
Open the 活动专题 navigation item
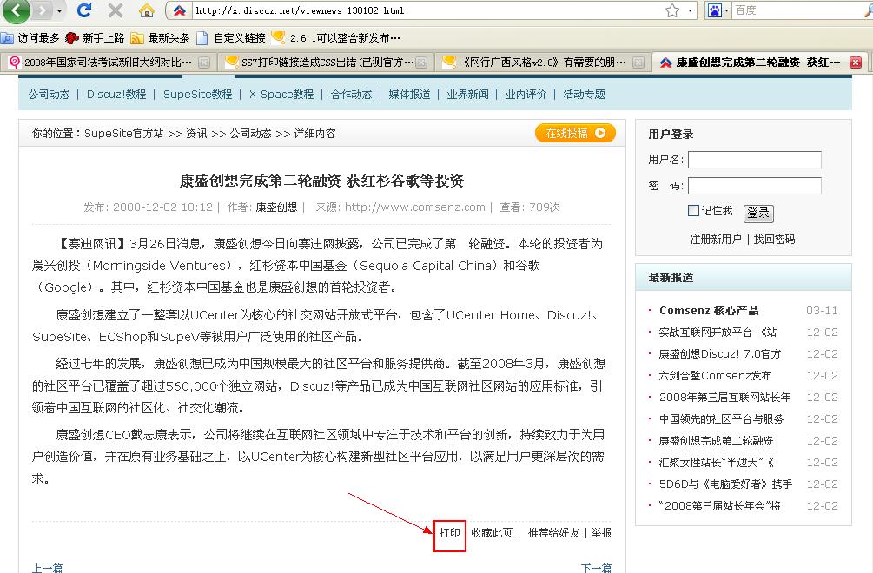point(584,95)
